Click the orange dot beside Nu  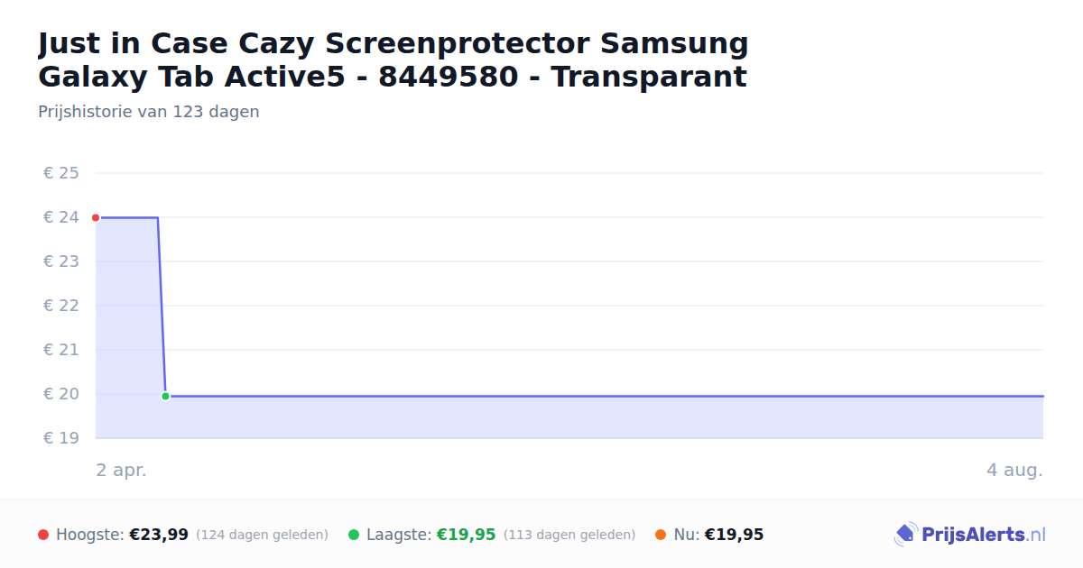(x=661, y=535)
